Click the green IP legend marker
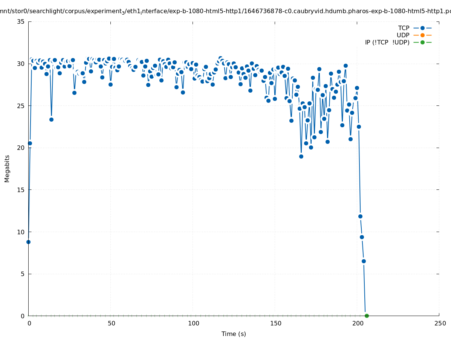Screen dimensions: 451x339 click(422, 42)
